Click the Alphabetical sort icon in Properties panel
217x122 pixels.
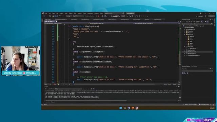[185, 73]
